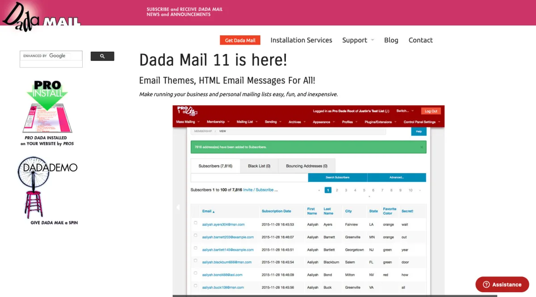Open the Blog page
Image resolution: width=536 pixels, height=297 pixels.
point(391,40)
